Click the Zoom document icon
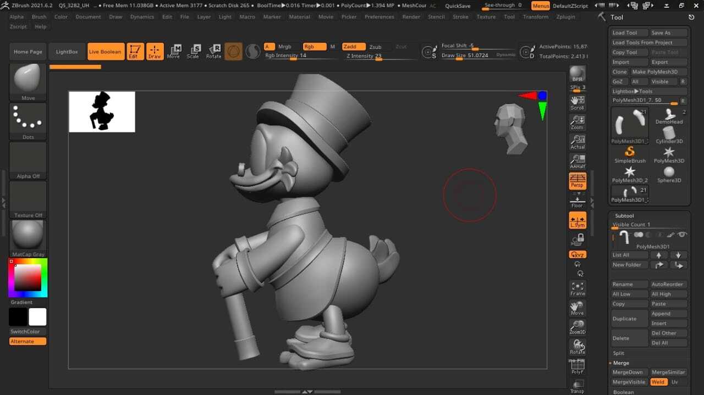Image resolution: width=704 pixels, height=395 pixels. (577, 123)
